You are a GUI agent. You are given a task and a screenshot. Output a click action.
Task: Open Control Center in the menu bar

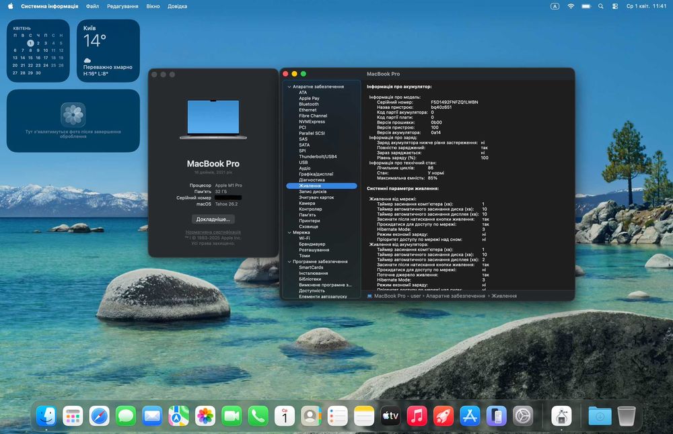(615, 6)
